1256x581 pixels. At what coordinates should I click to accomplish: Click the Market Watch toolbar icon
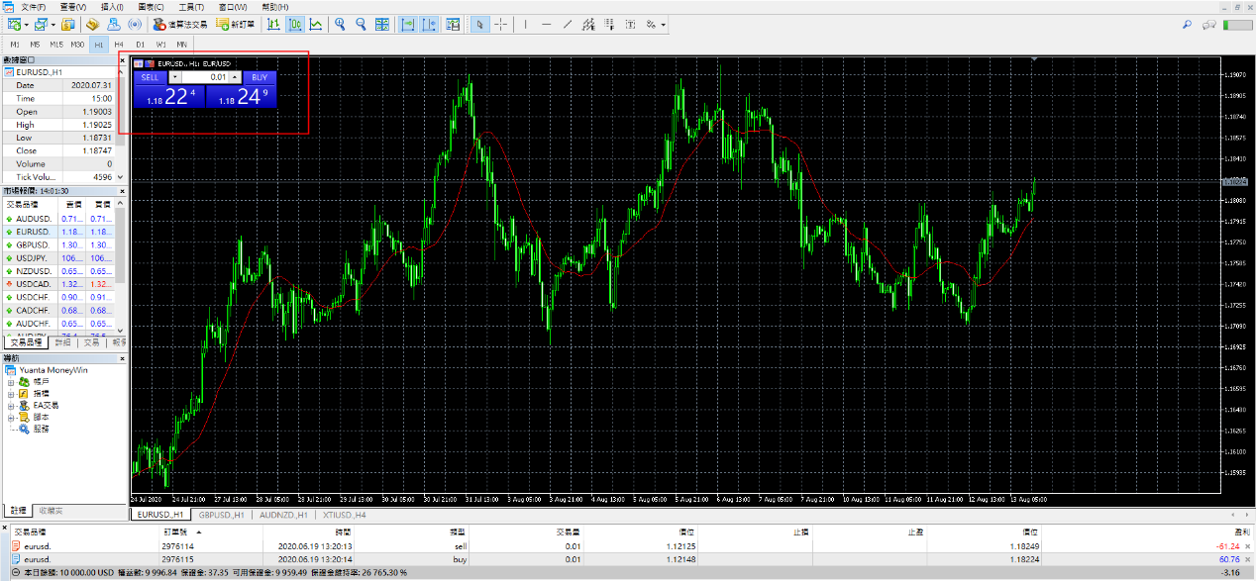(x=67, y=24)
